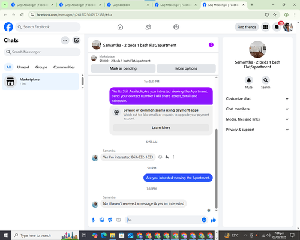Start a new message with compose icon
The width and height of the screenshot is (300, 240).
point(76,40)
